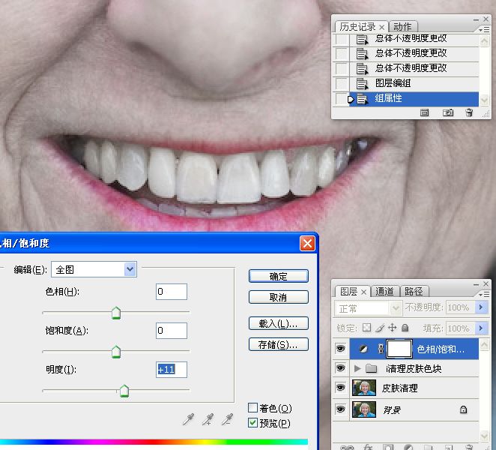Image resolution: width=496 pixels, height=450 pixels.
Task: Close the 图层 tab with its x
Action: (x=364, y=292)
